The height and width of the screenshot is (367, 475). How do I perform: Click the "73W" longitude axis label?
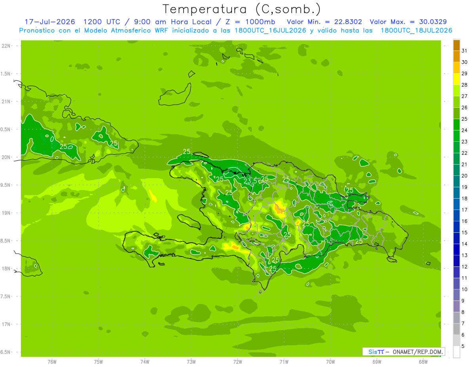tap(191, 361)
